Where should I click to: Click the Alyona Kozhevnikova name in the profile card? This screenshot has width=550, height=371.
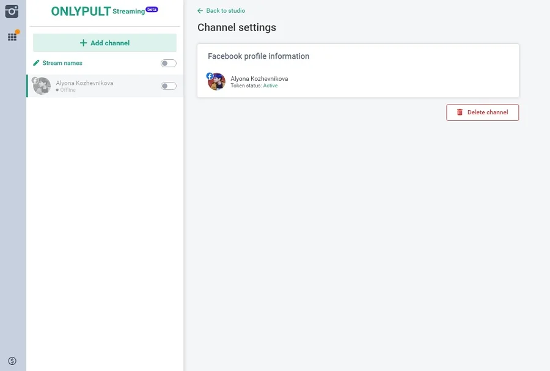click(x=259, y=79)
